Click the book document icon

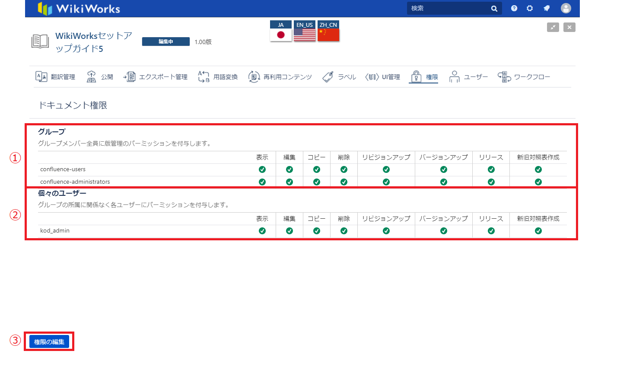pyautogui.click(x=40, y=41)
